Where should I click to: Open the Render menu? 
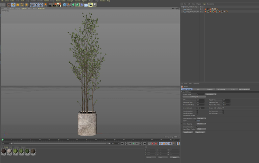pyautogui.click(x=47, y=1)
